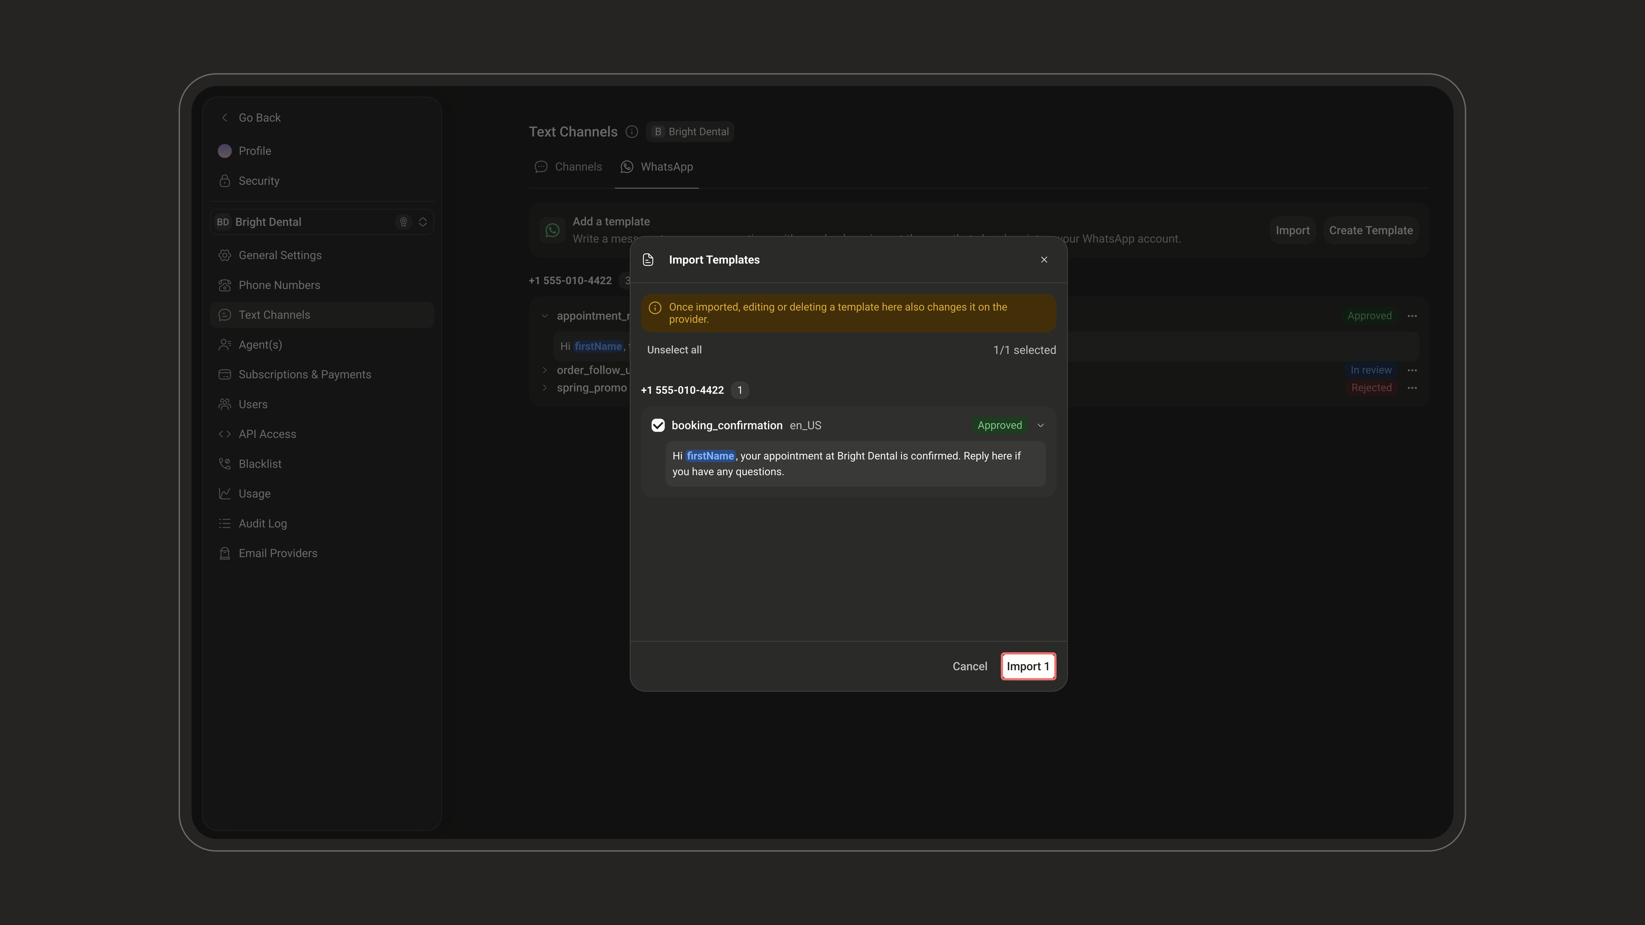The width and height of the screenshot is (1645, 925).
Task: Open Agent(s) via its people icon
Action: (x=225, y=345)
